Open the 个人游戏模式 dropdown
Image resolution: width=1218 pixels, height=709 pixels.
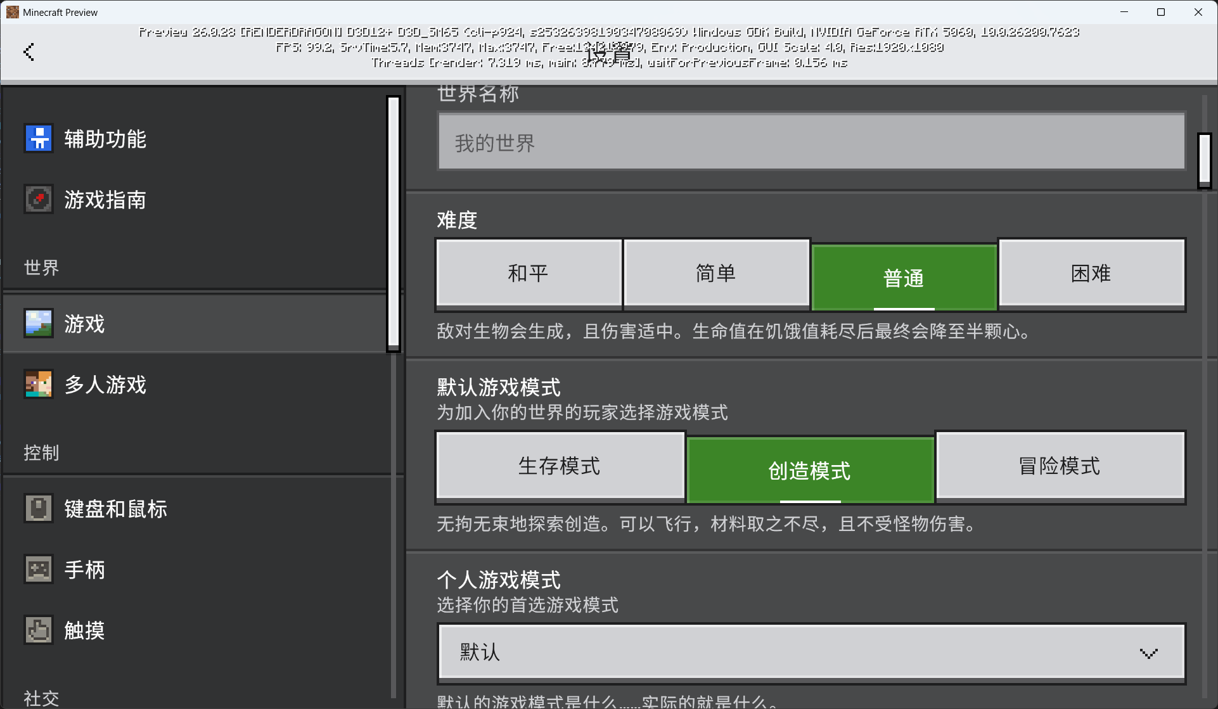pyautogui.click(x=811, y=652)
